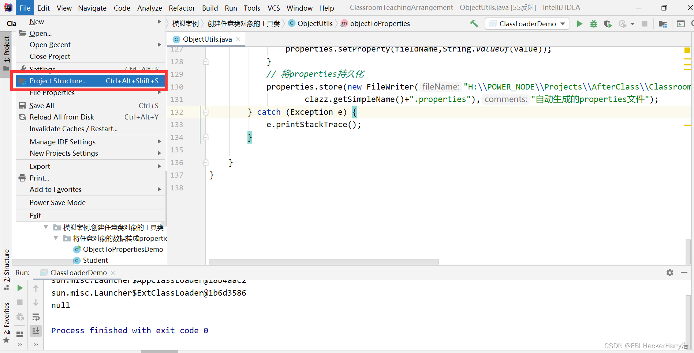The image size is (694, 353).
Task: Open the Favorites tool window tab
Action: pos(6,323)
